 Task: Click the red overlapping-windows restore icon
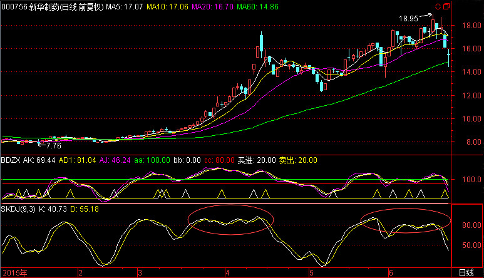(x=446, y=6)
